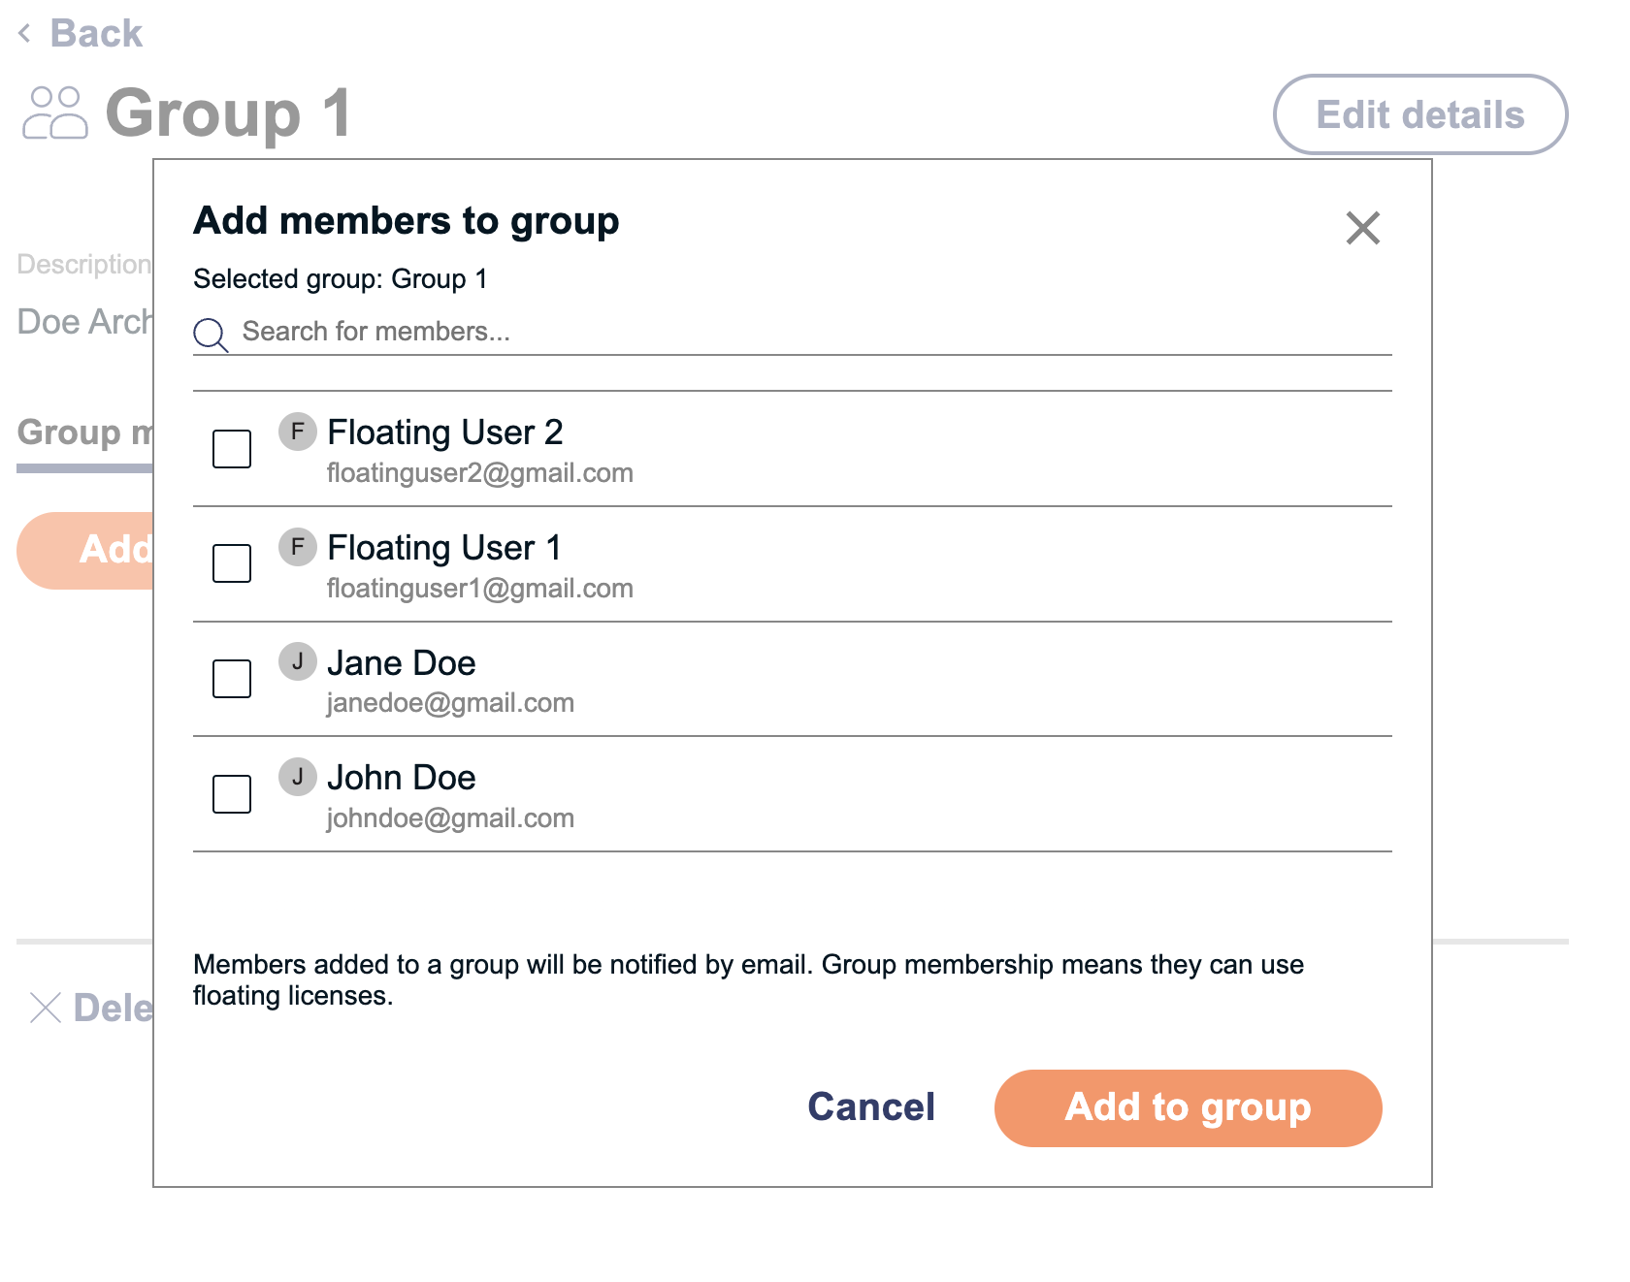This screenshot has width=1630, height=1282.
Task: Click Floating User 2's avatar icon
Action: click(297, 433)
